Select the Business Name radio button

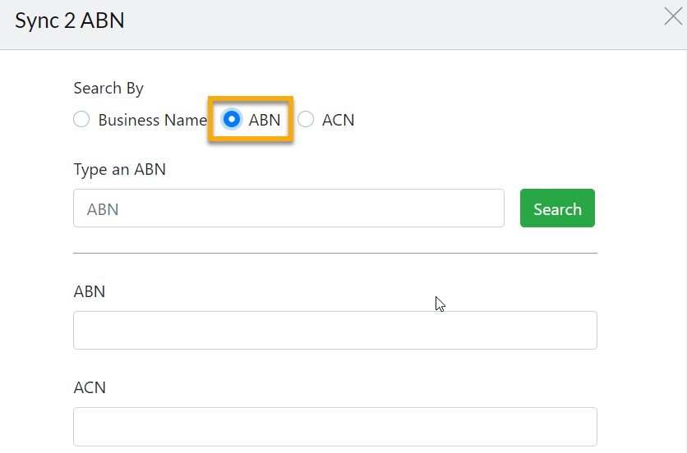(x=81, y=119)
